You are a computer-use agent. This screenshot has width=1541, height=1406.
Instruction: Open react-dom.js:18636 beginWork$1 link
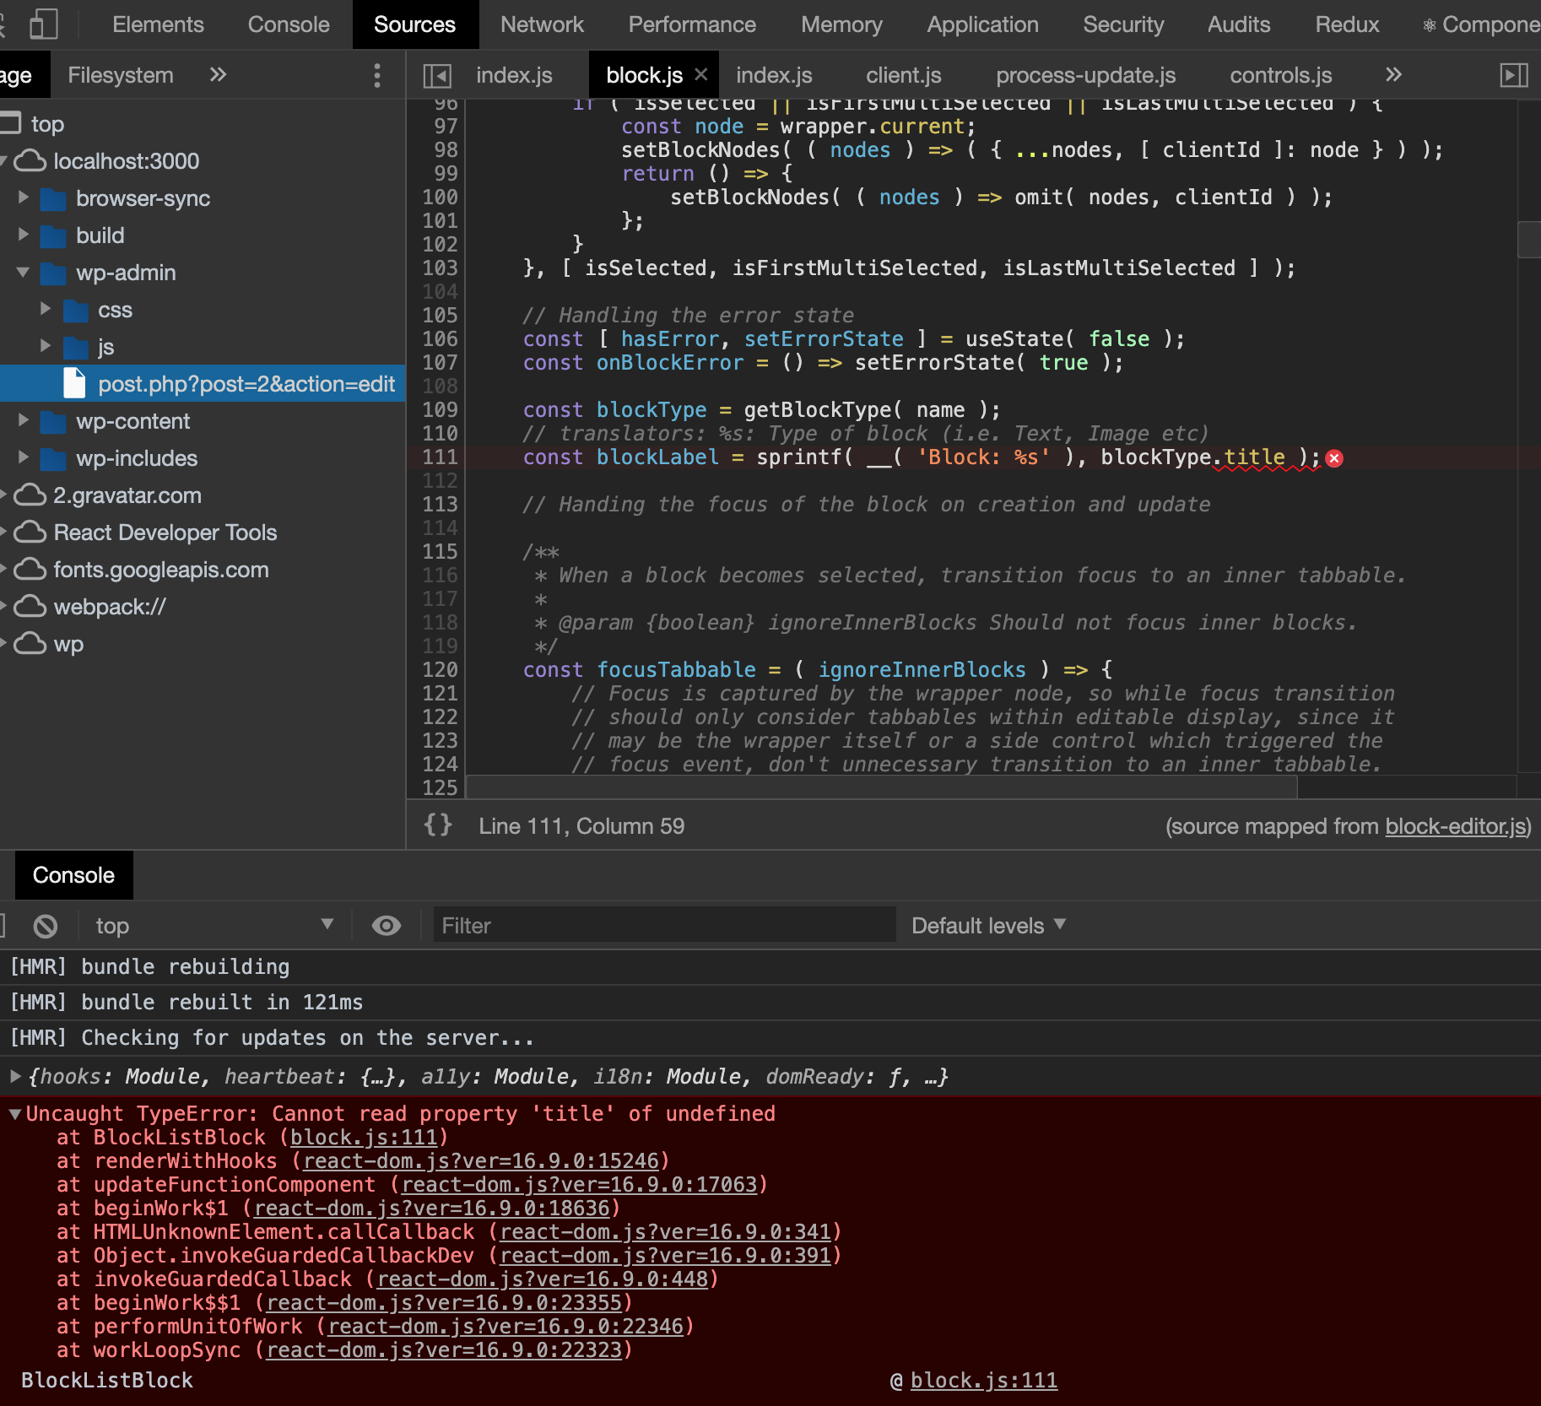coord(432,1209)
